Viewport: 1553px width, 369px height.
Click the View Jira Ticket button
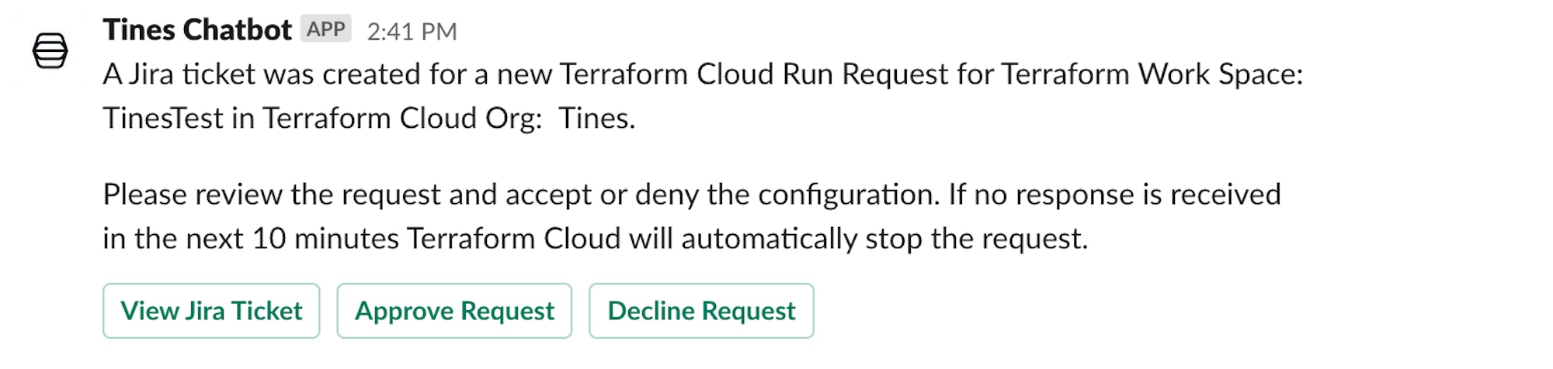[211, 311]
